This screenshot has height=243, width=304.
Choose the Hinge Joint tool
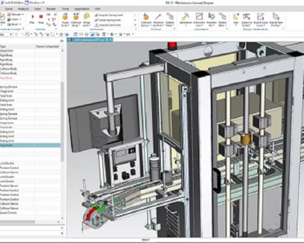pyautogui.click(x=87, y=20)
